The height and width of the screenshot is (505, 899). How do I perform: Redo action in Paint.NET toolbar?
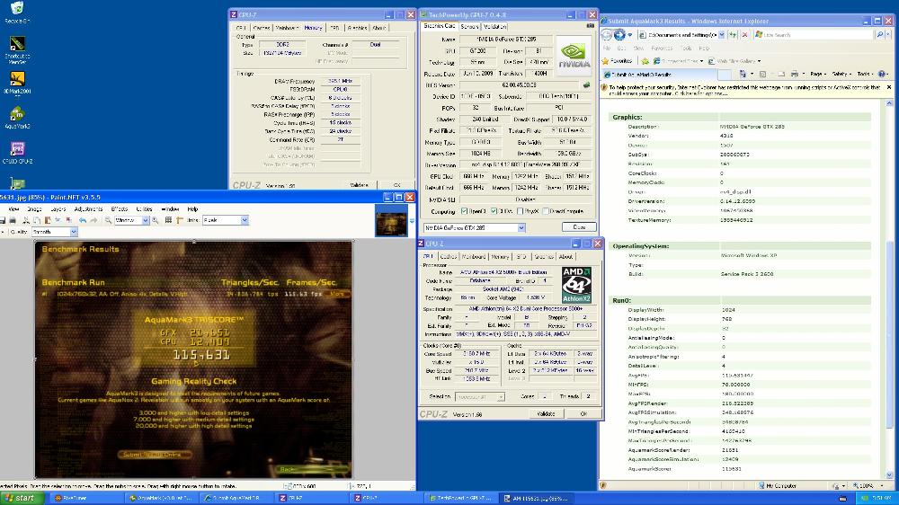tap(93, 220)
